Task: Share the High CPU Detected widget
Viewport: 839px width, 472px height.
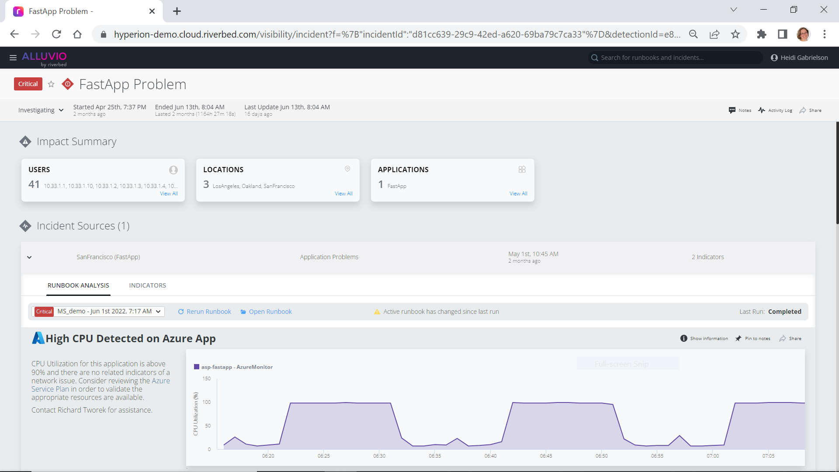Action: click(x=790, y=339)
